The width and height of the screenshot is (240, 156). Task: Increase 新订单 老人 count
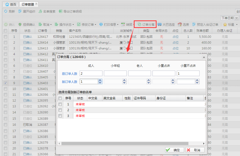149,80
